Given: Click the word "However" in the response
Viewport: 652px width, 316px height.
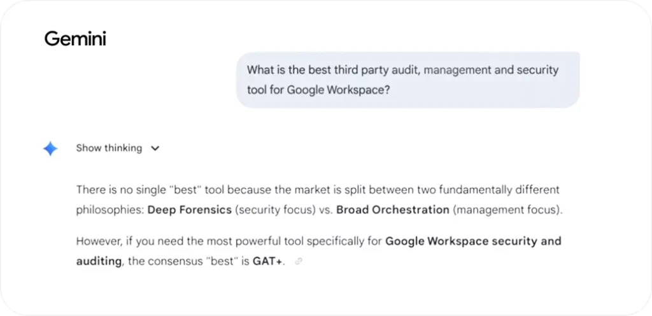Looking at the screenshot, I should pos(97,242).
